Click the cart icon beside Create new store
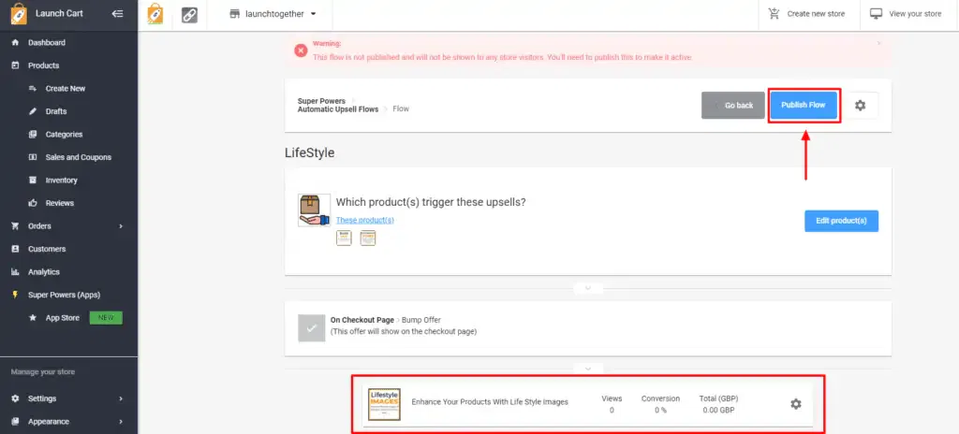959x434 pixels. click(x=774, y=13)
